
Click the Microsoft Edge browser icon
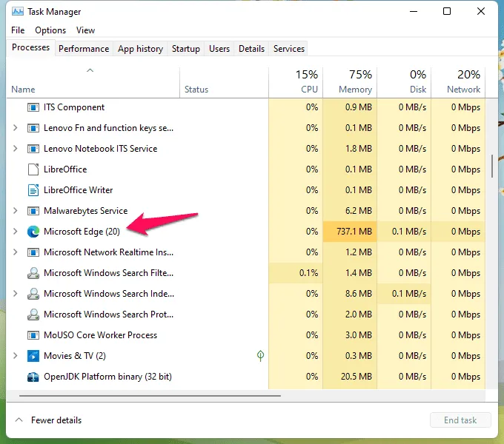click(33, 232)
